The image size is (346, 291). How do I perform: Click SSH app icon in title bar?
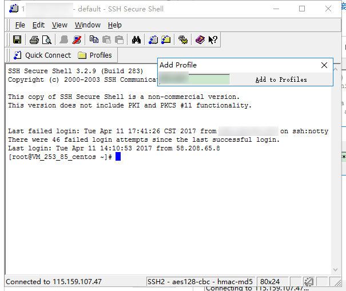tap(14, 9)
